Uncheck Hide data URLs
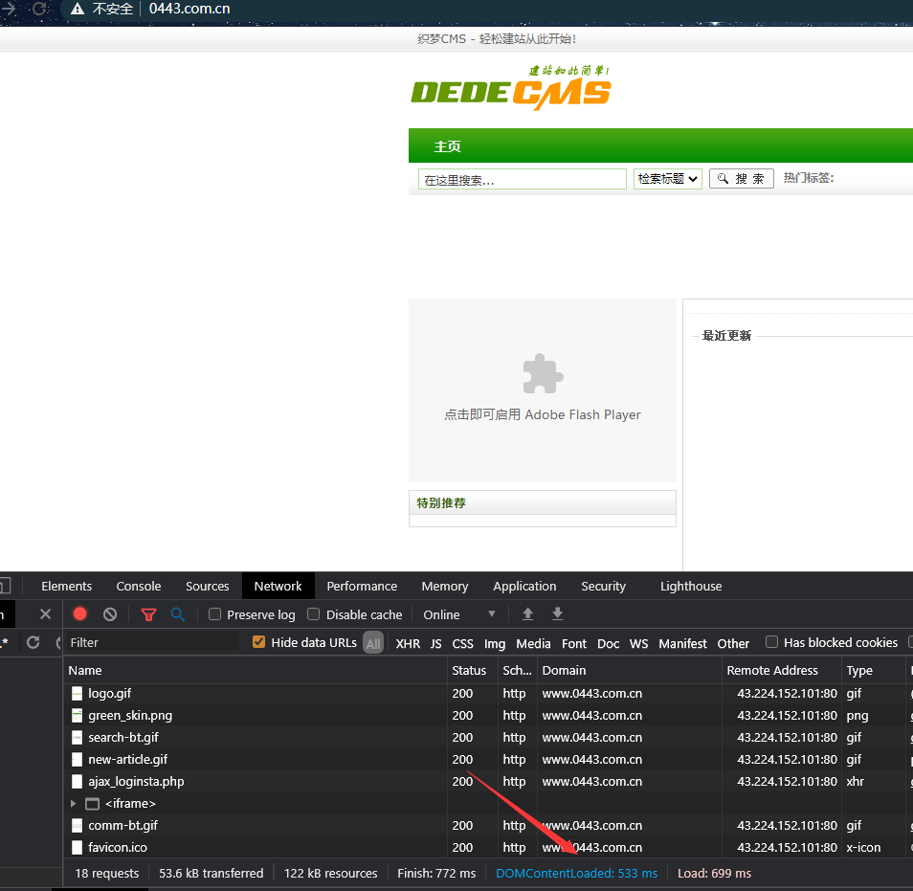The image size is (913, 891). (258, 642)
